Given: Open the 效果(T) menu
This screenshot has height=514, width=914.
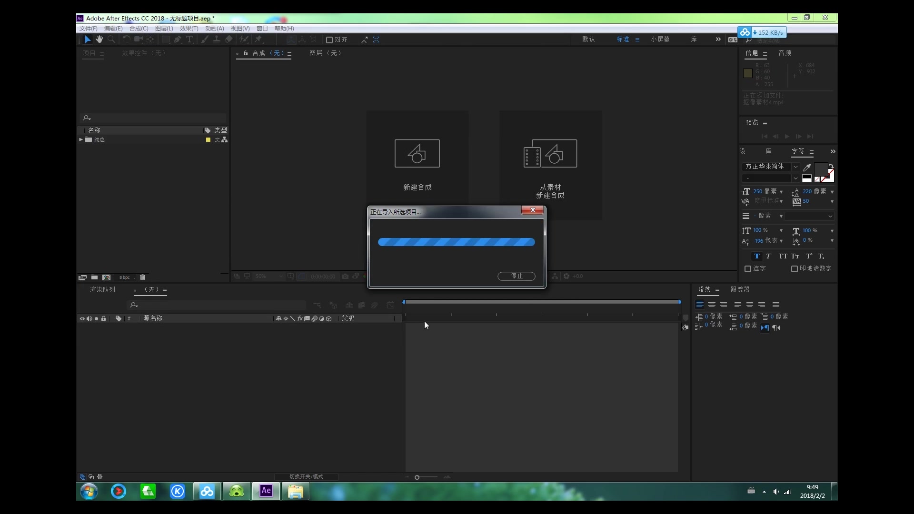Looking at the screenshot, I should (x=189, y=29).
